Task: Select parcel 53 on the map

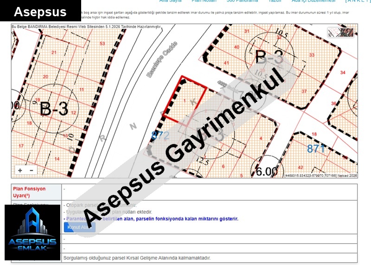Action: point(102,43)
